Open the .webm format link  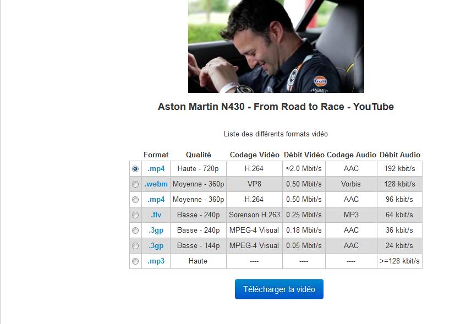[156, 184]
